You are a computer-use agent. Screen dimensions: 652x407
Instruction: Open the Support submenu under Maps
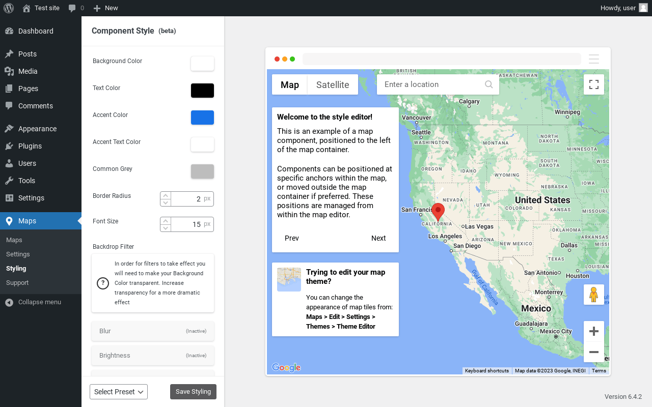click(17, 283)
